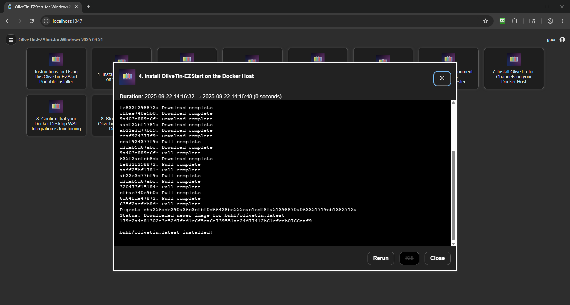This screenshot has width=570, height=305.
Task: Open the hamburger sidebar menu
Action: coord(11,40)
